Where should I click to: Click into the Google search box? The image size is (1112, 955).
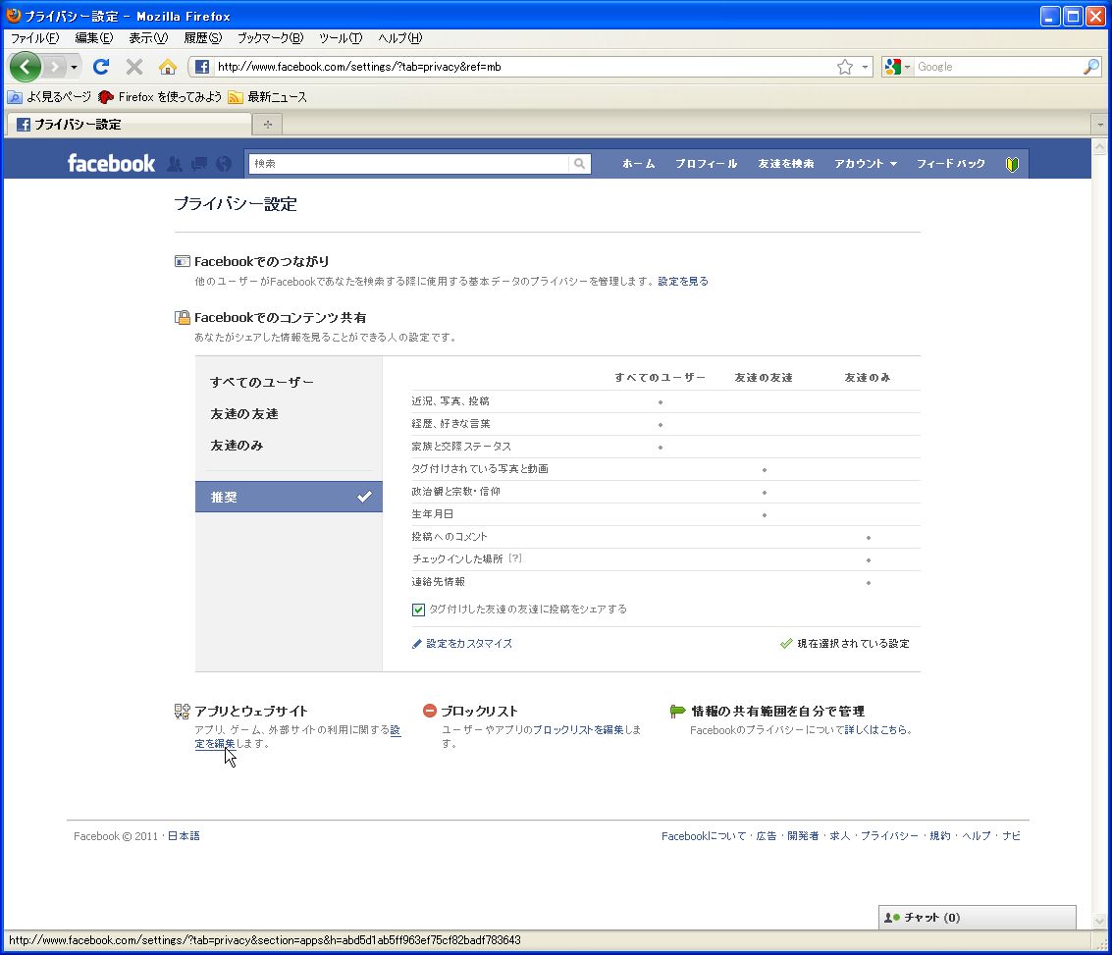pos(998,67)
